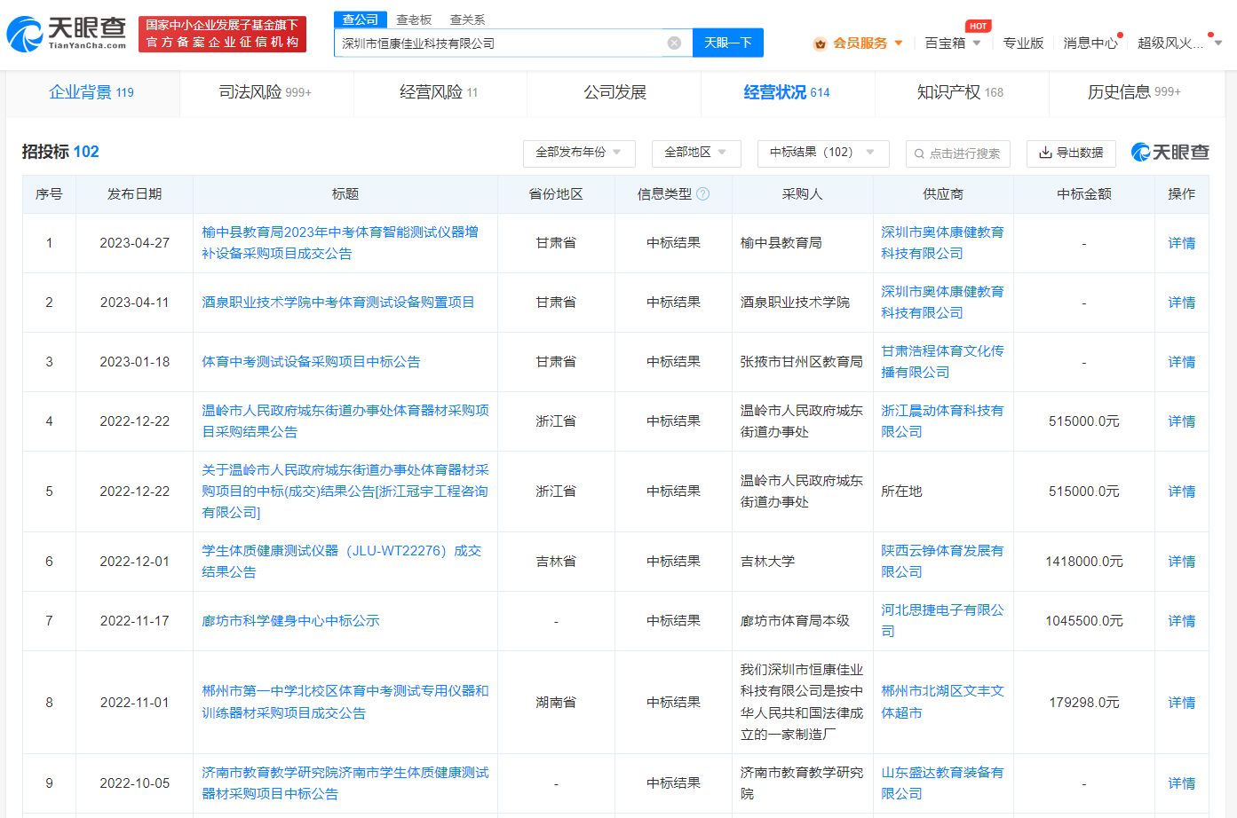Switch to the 知识产权 tab
The height and width of the screenshot is (818, 1237).
tap(960, 92)
